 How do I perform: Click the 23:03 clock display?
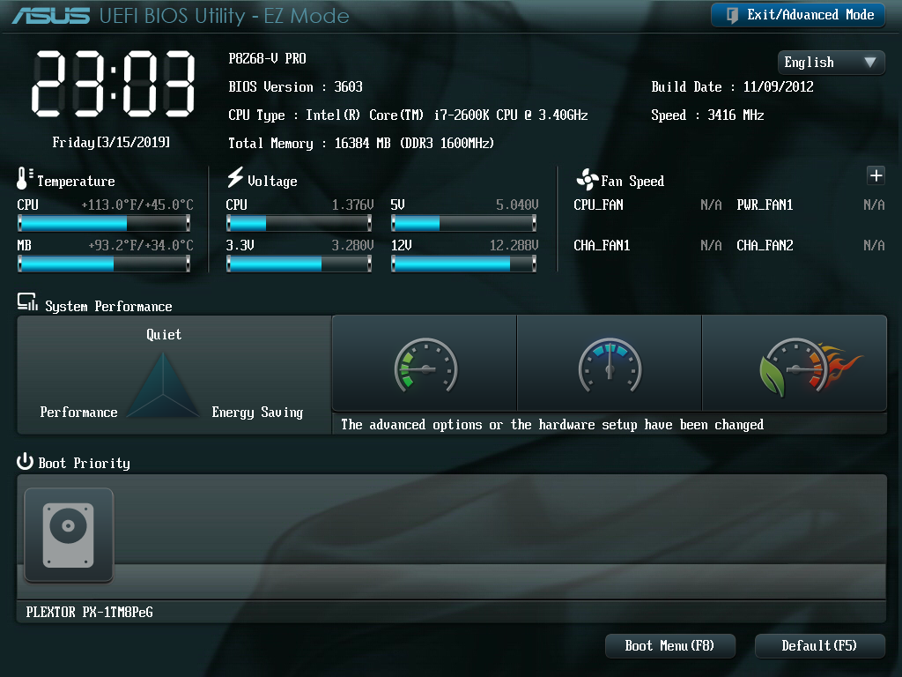114,84
